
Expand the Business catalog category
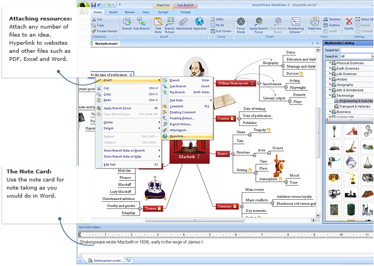click(330, 111)
